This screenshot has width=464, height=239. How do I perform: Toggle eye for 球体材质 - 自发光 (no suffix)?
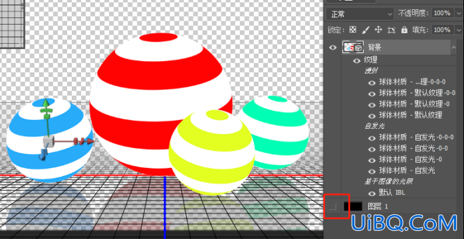tap(372, 171)
